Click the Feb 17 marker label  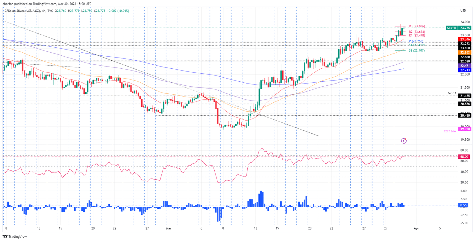[x=452, y=93]
